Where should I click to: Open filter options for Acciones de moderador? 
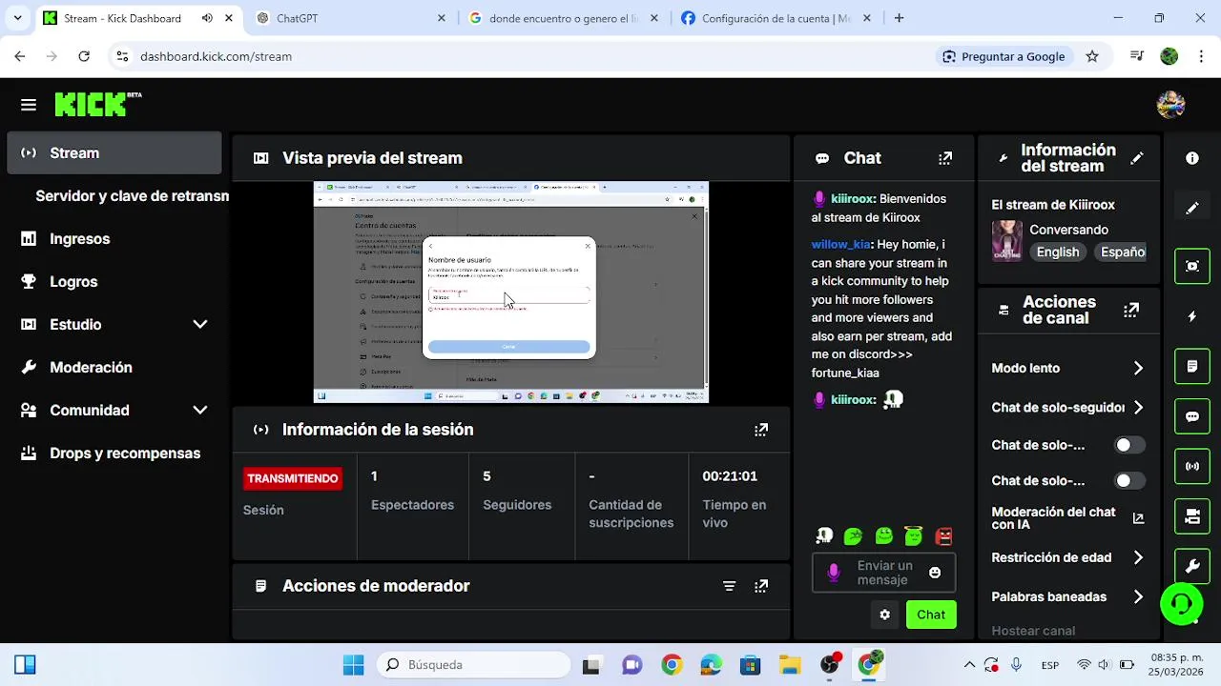coord(729,586)
